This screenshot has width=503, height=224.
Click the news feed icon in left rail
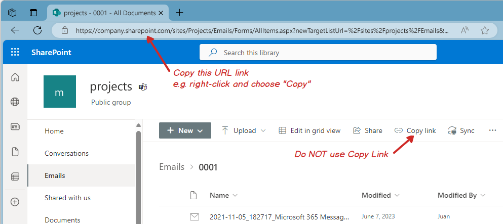15,127
